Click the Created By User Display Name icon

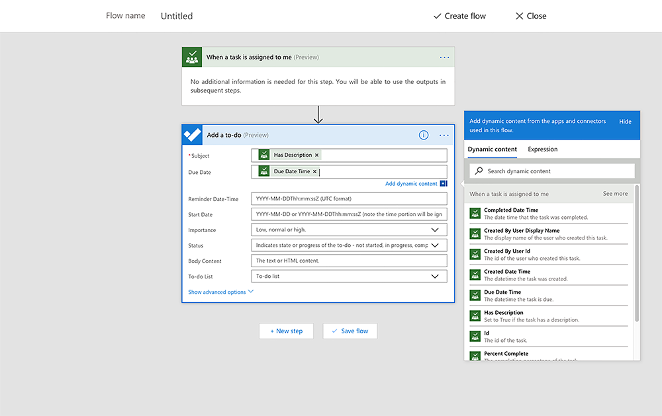pos(475,233)
